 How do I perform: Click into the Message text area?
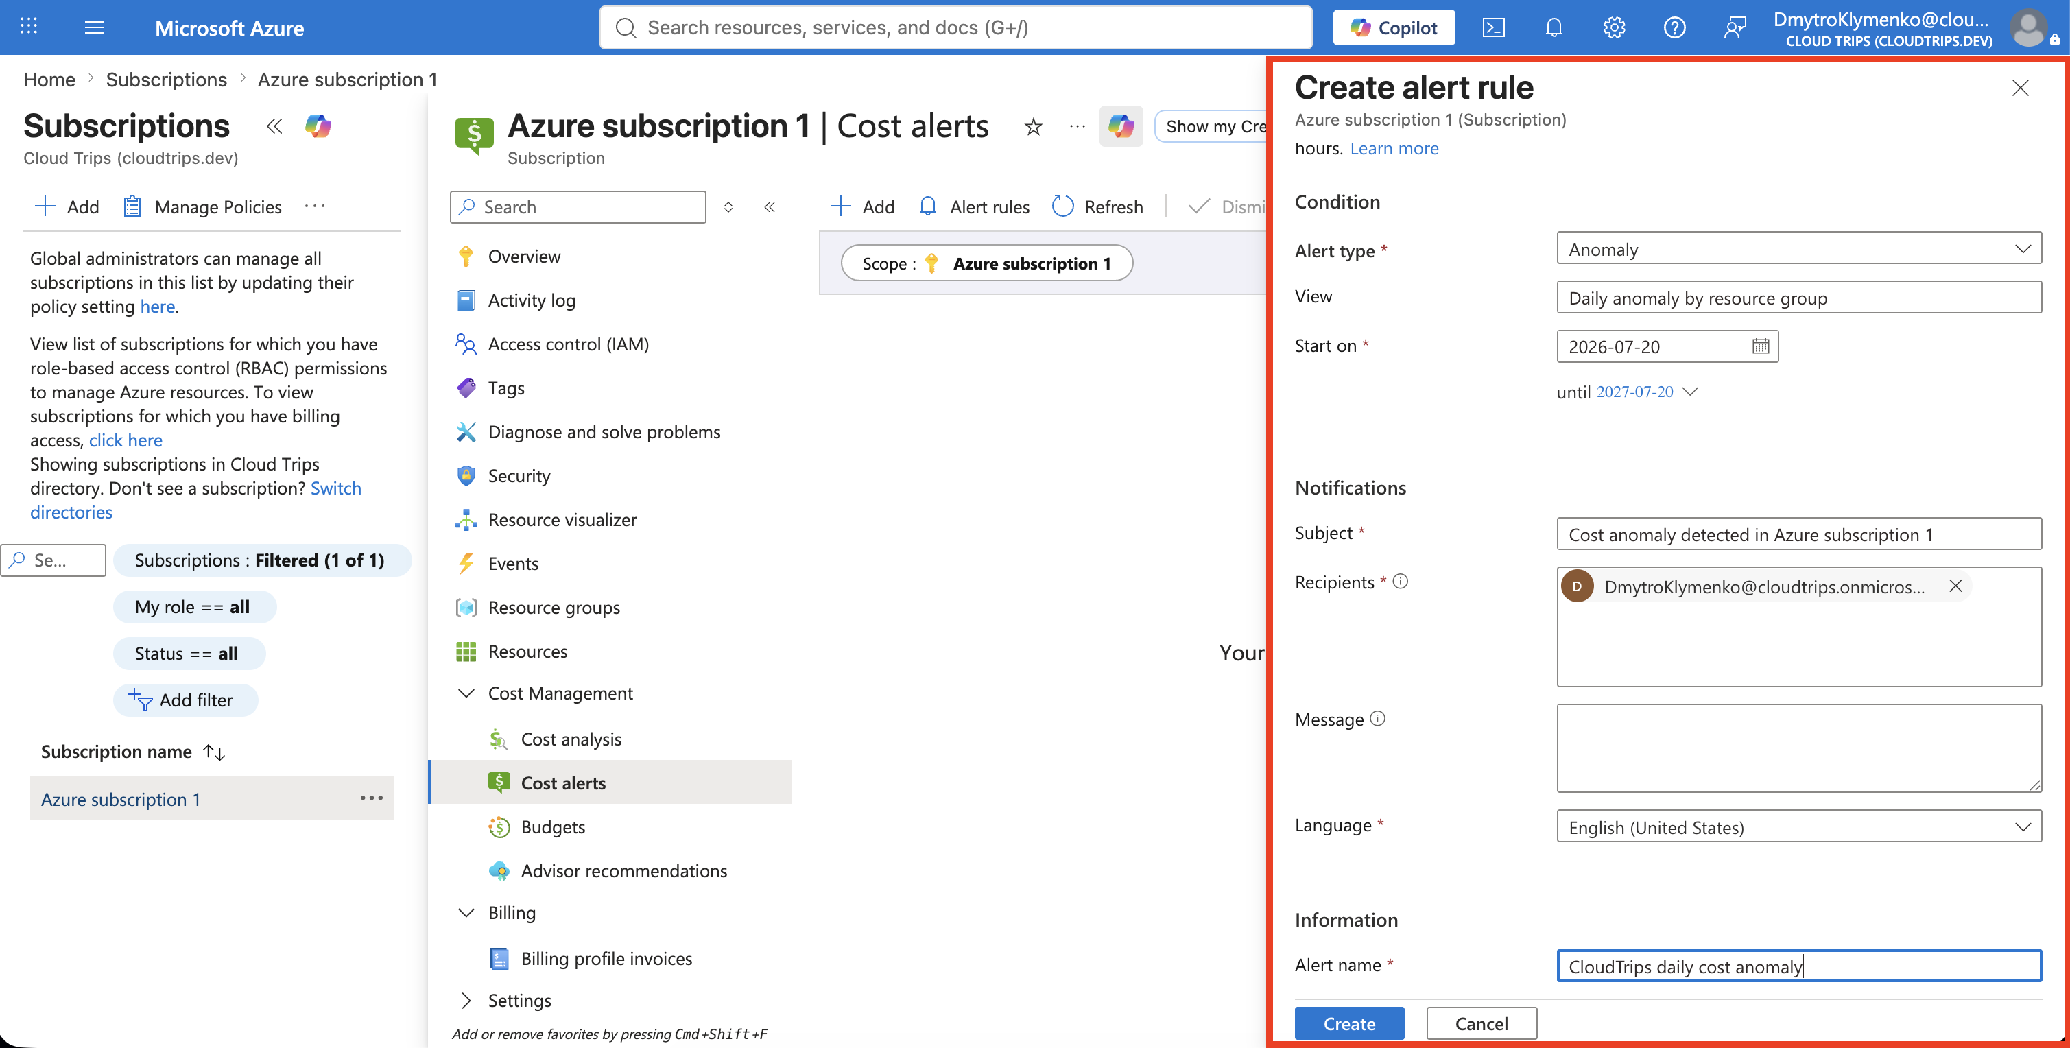pos(1798,748)
